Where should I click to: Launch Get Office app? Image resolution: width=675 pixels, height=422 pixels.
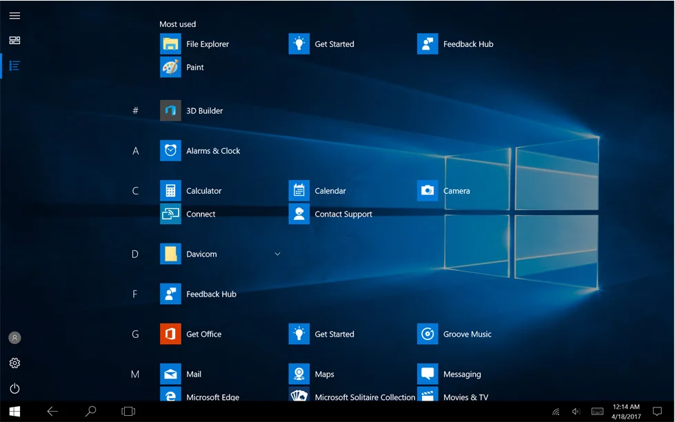pos(191,334)
